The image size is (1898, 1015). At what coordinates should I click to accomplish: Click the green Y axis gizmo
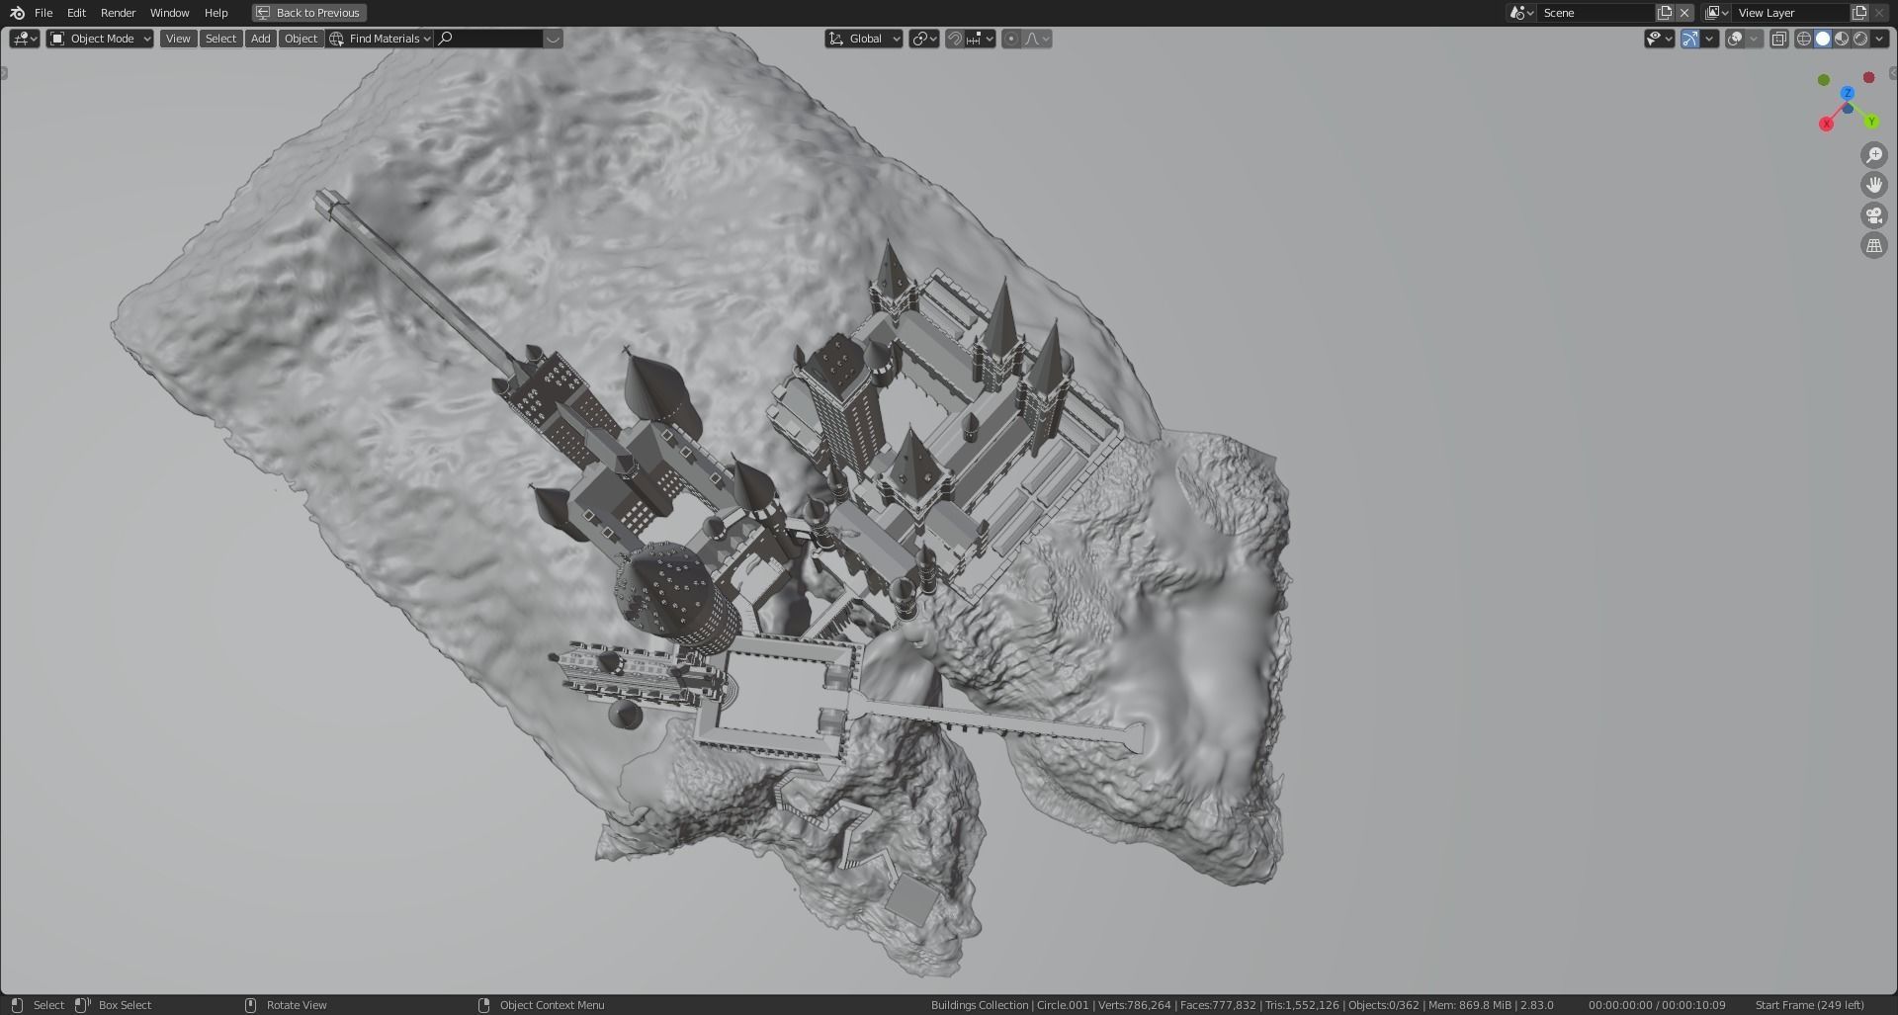pyautogui.click(x=1871, y=122)
